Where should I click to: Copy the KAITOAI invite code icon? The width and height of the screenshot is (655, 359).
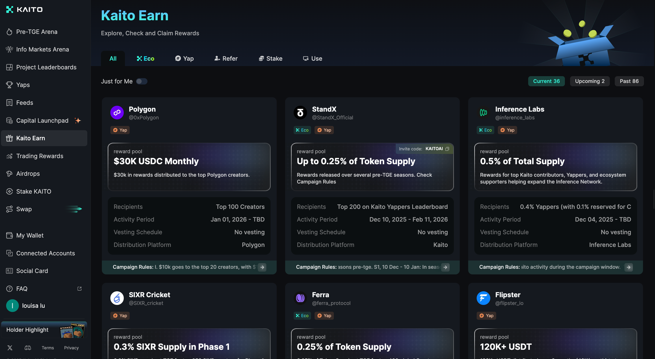click(447, 149)
